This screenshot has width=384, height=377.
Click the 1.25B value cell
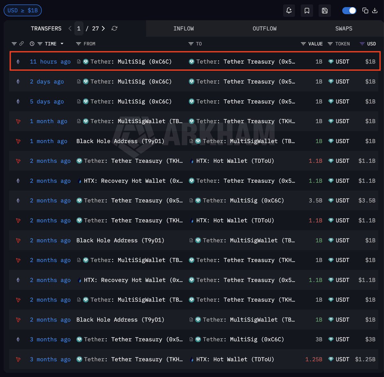click(x=314, y=359)
